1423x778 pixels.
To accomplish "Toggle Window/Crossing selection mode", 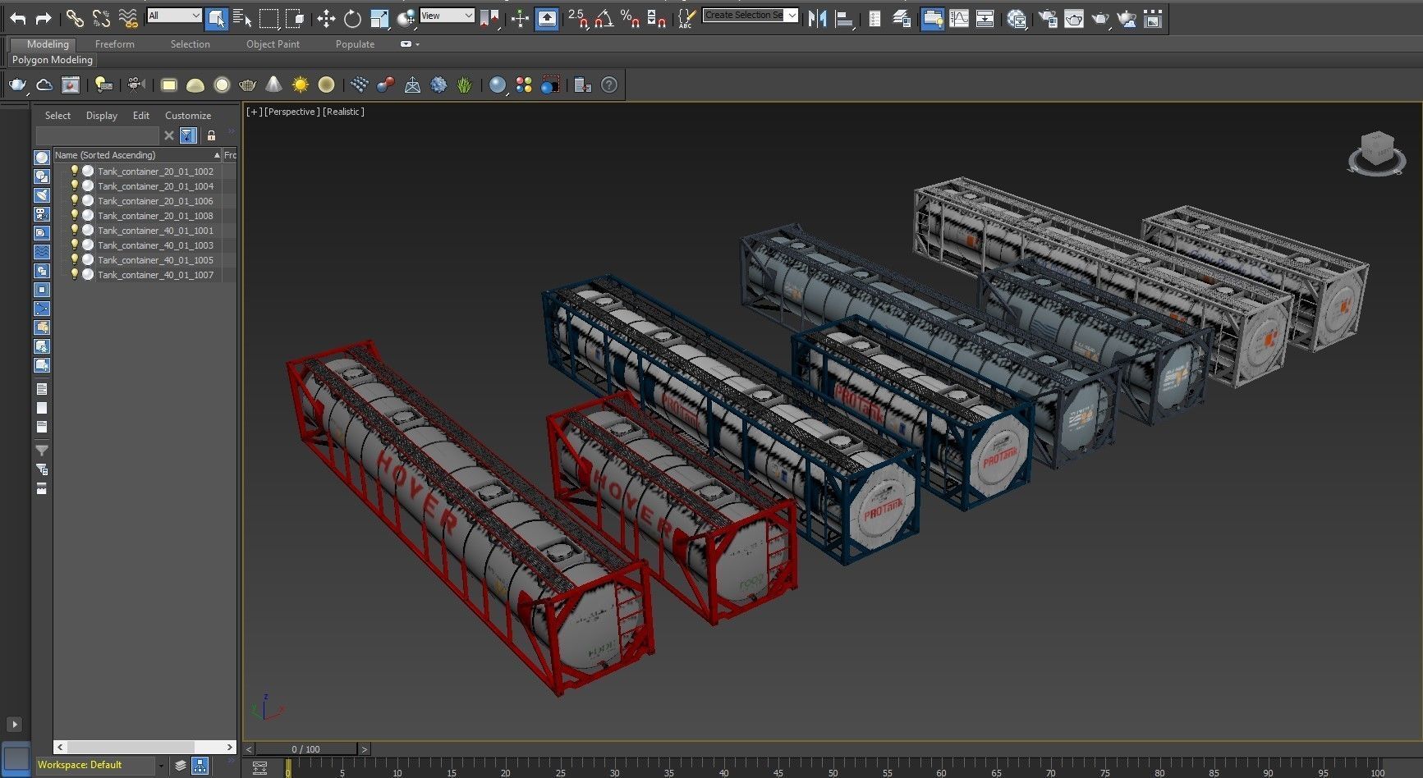I will 295,18.
